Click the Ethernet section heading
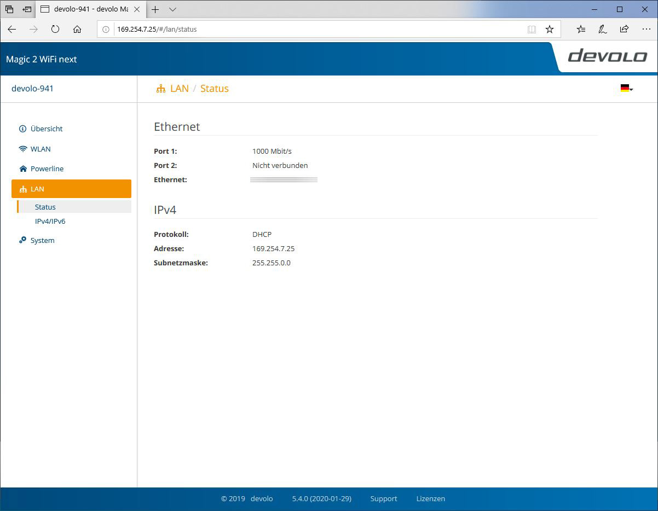The width and height of the screenshot is (658, 511). [177, 126]
